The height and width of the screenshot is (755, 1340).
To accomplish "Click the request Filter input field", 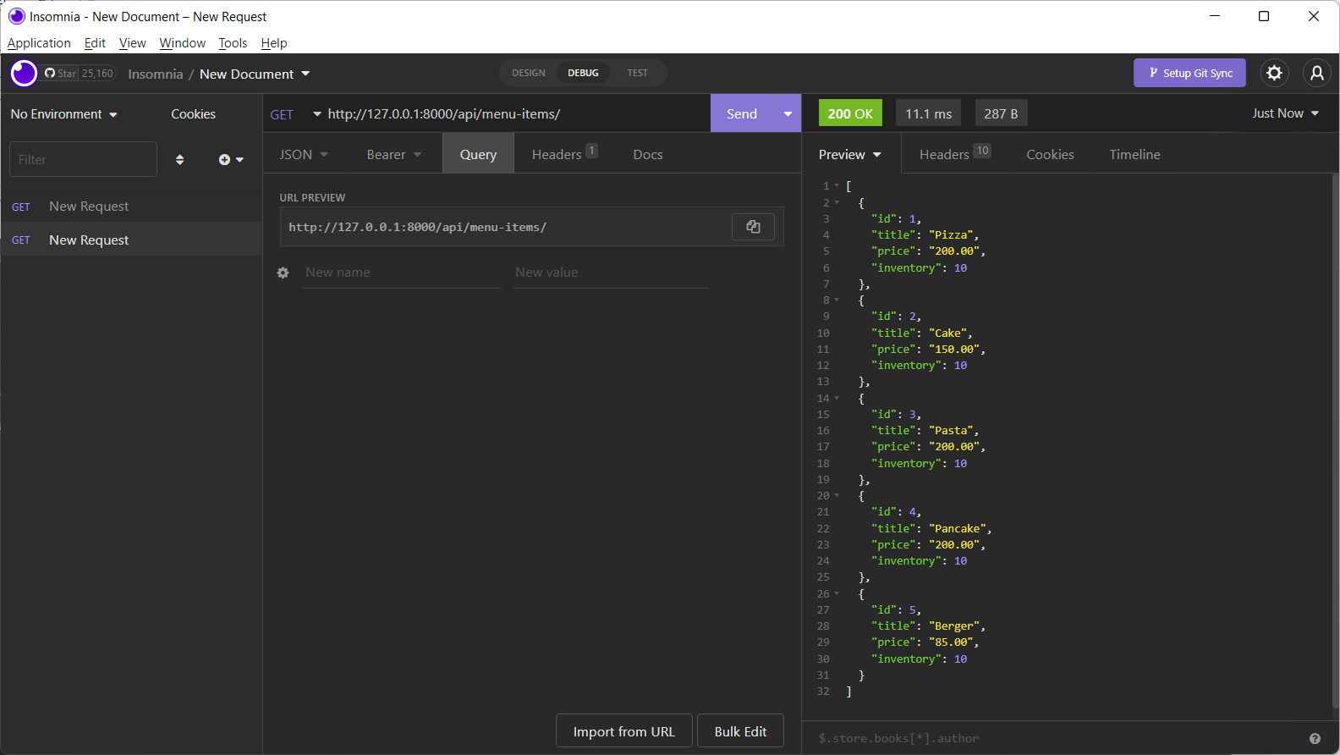I will click(83, 159).
